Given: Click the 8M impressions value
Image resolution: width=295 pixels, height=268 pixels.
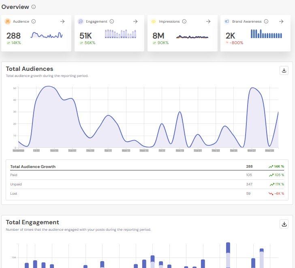Looking at the screenshot, I should tap(158, 36).
